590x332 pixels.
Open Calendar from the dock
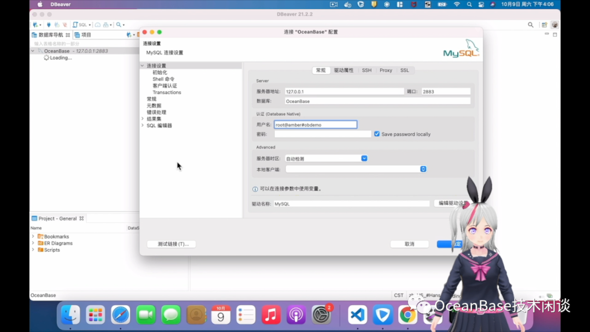point(221,315)
